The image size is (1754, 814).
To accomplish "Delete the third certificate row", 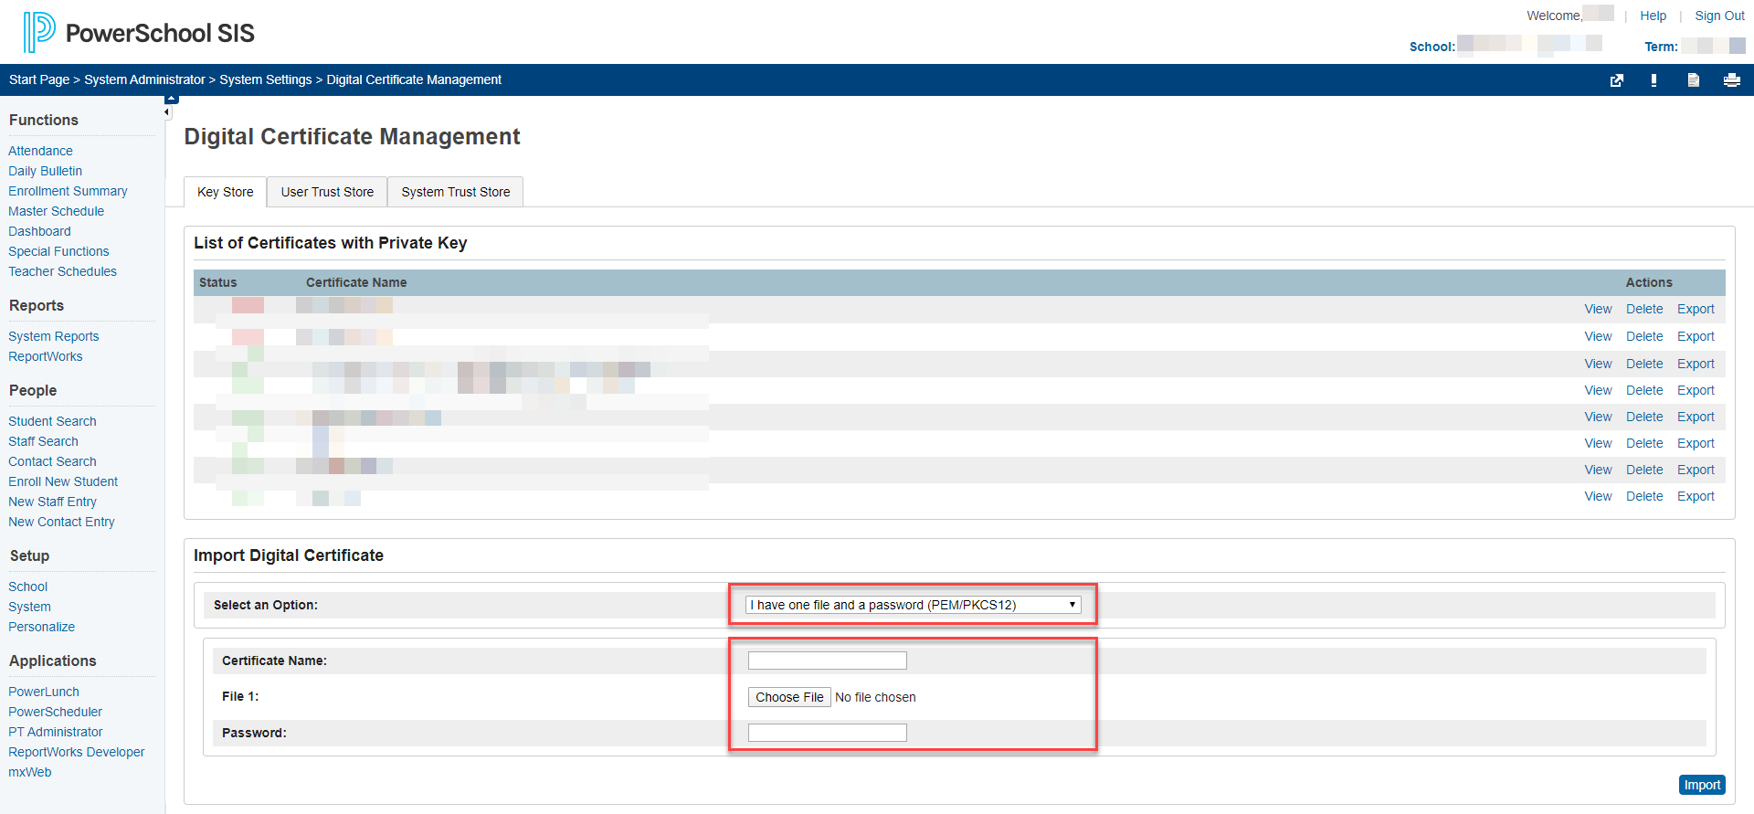I will point(1644,364).
